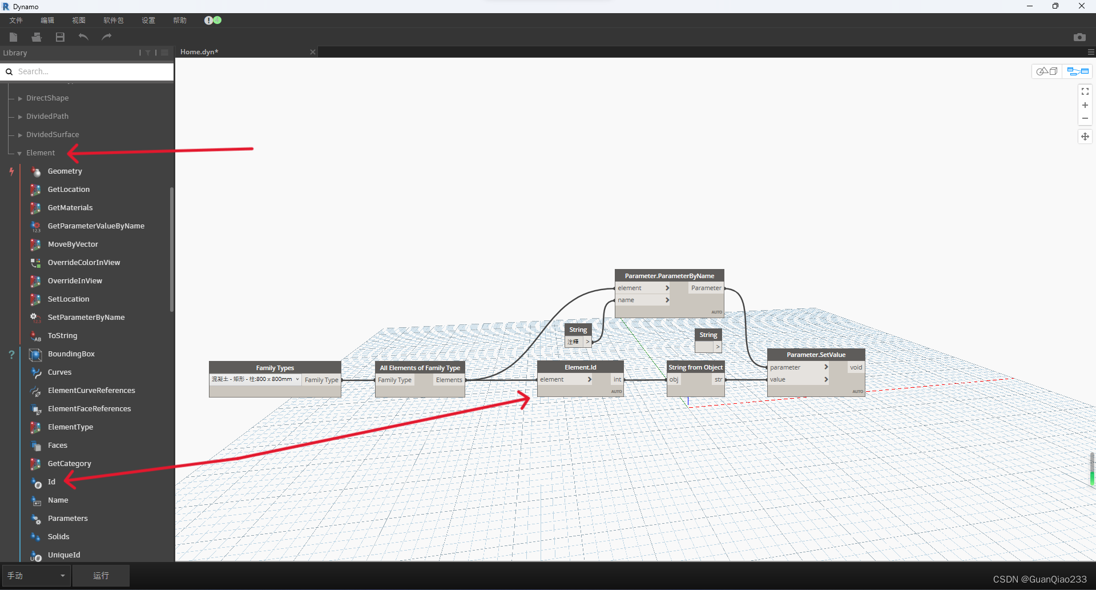
Task: Toggle the graph node view mode
Action: pos(1077,71)
